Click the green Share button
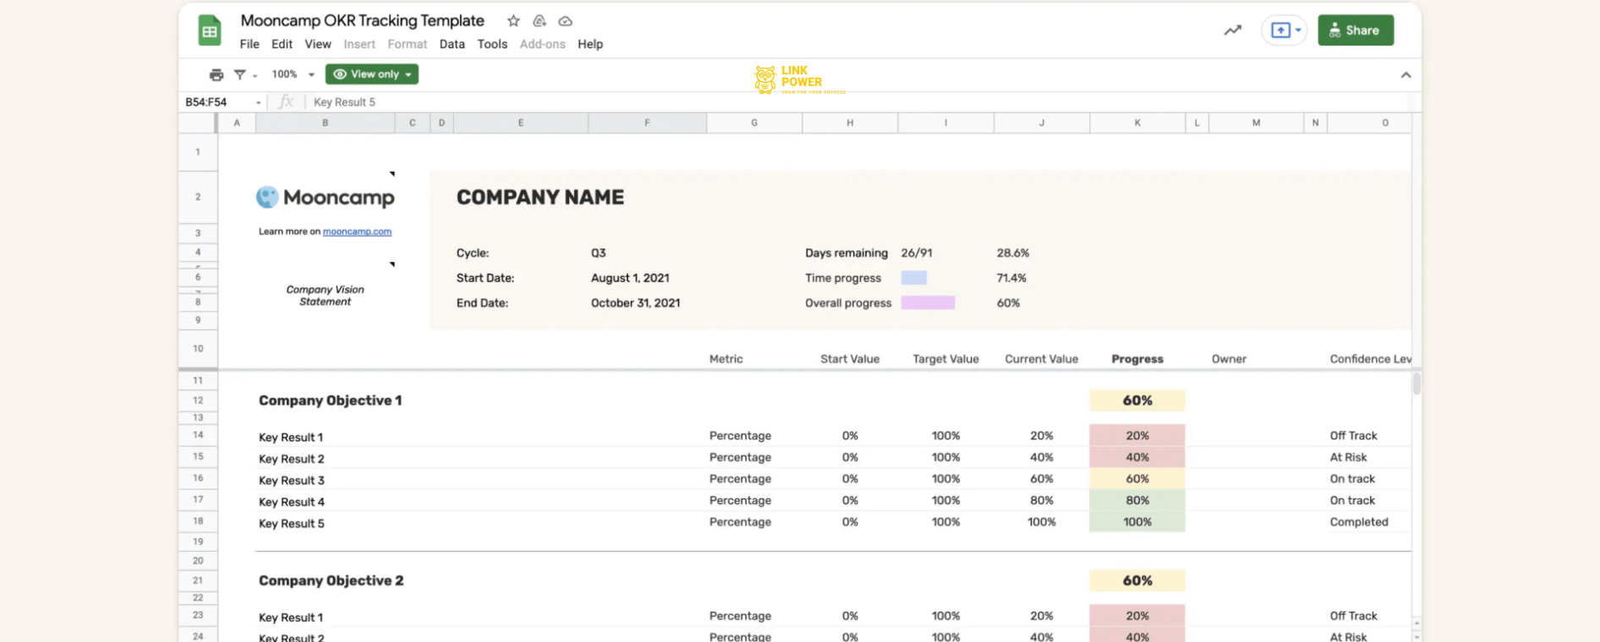This screenshot has height=642, width=1600. click(1356, 30)
